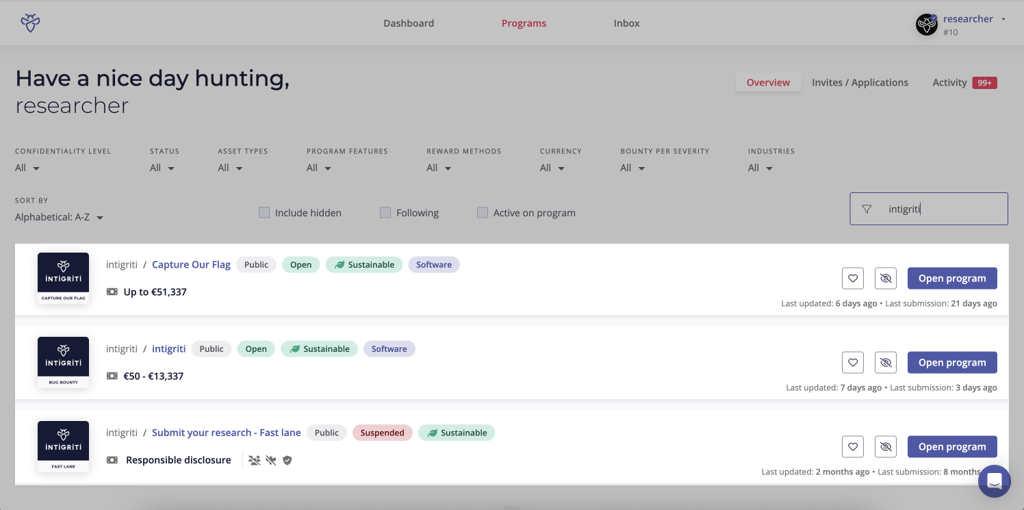This screenshot has width=1024, height=510.
Task: Click the Software tag on the intigriti program row
Action: click(389, 349)
